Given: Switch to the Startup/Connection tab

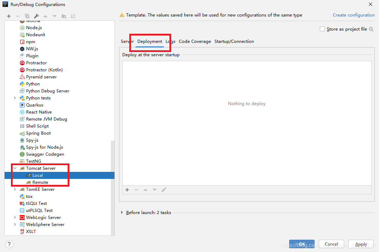Looking at the screenshot, I should coord(234,41).
